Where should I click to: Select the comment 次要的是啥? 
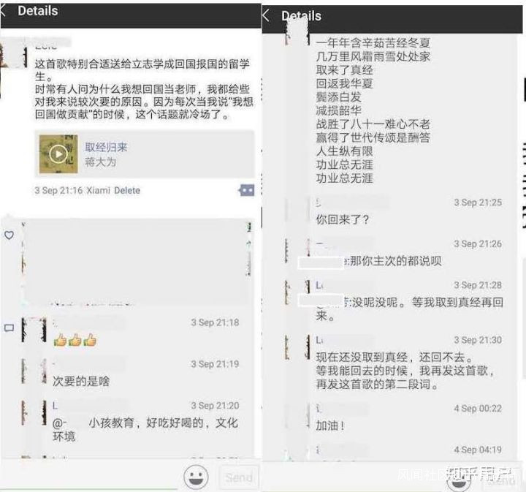point(81,382)
